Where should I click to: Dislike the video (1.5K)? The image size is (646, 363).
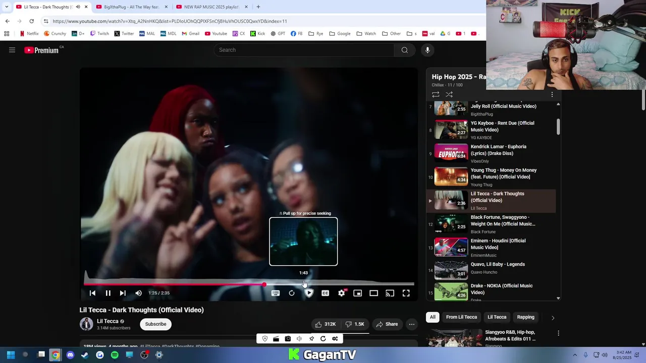[x=355, y=324]
